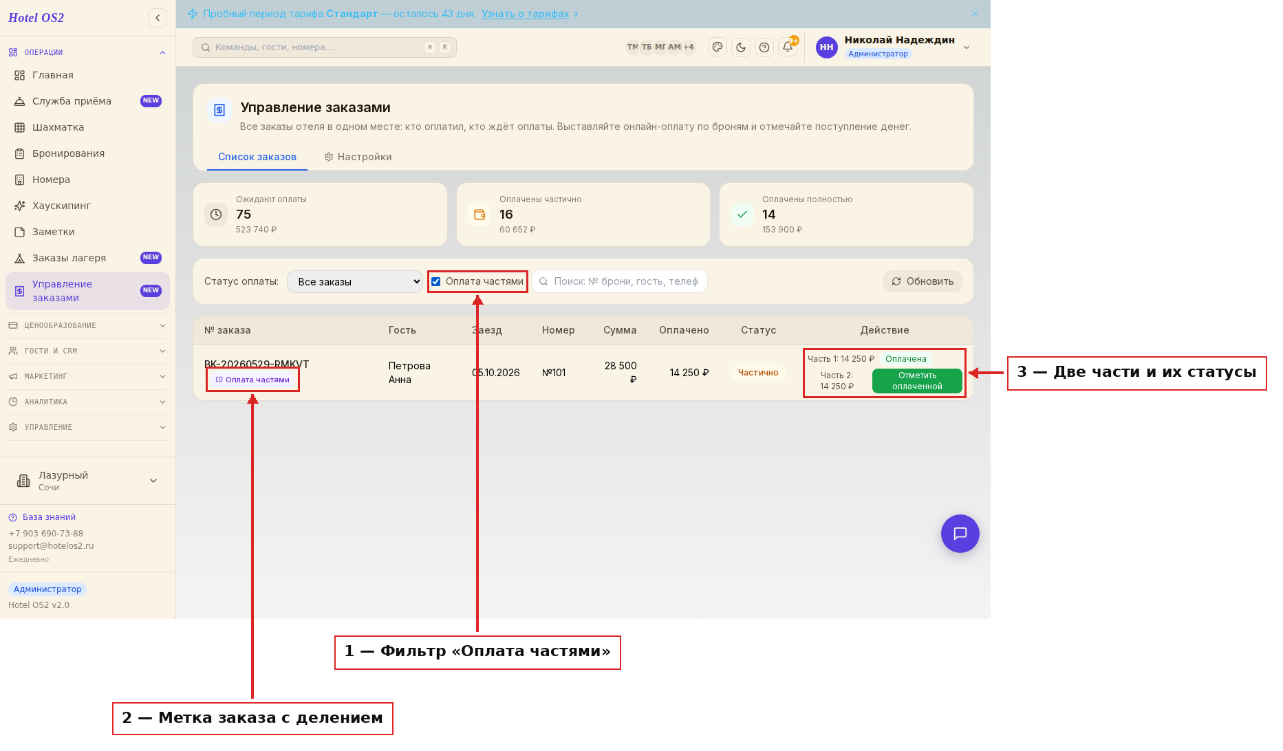The height and width of the screenshot is (751, 1283).
Task: Collapse the sidebar with the arrow button
Action: click(x=158, y=18)
